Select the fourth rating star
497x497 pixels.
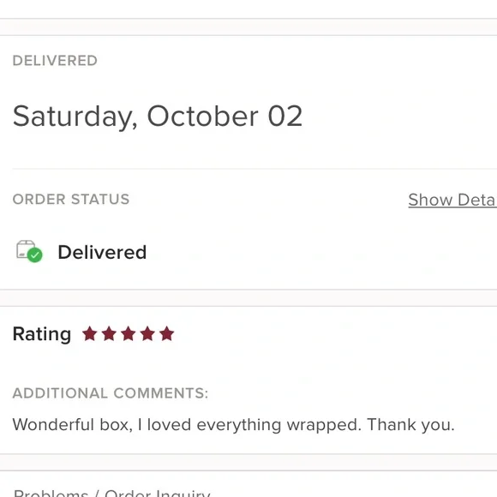(x=147, y=334)
